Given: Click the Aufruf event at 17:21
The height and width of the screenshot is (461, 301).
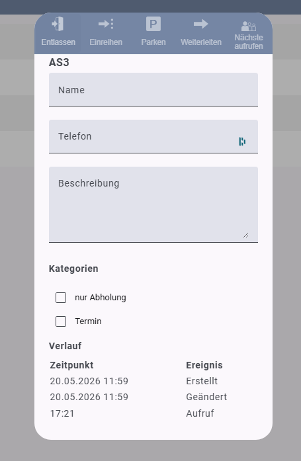Looking at the screenshot, I should click(200, 413).
